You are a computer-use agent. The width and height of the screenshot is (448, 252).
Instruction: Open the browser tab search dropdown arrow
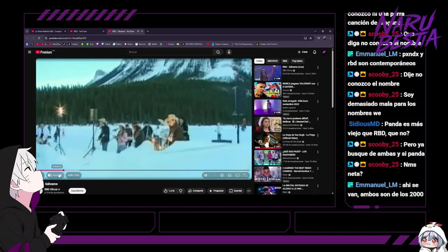click(27, 31)
